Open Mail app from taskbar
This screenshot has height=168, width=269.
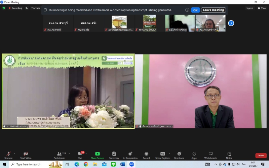click(104, 164)
